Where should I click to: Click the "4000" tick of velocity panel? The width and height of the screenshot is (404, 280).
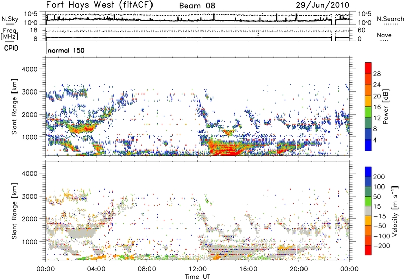(x=29, y=174)
